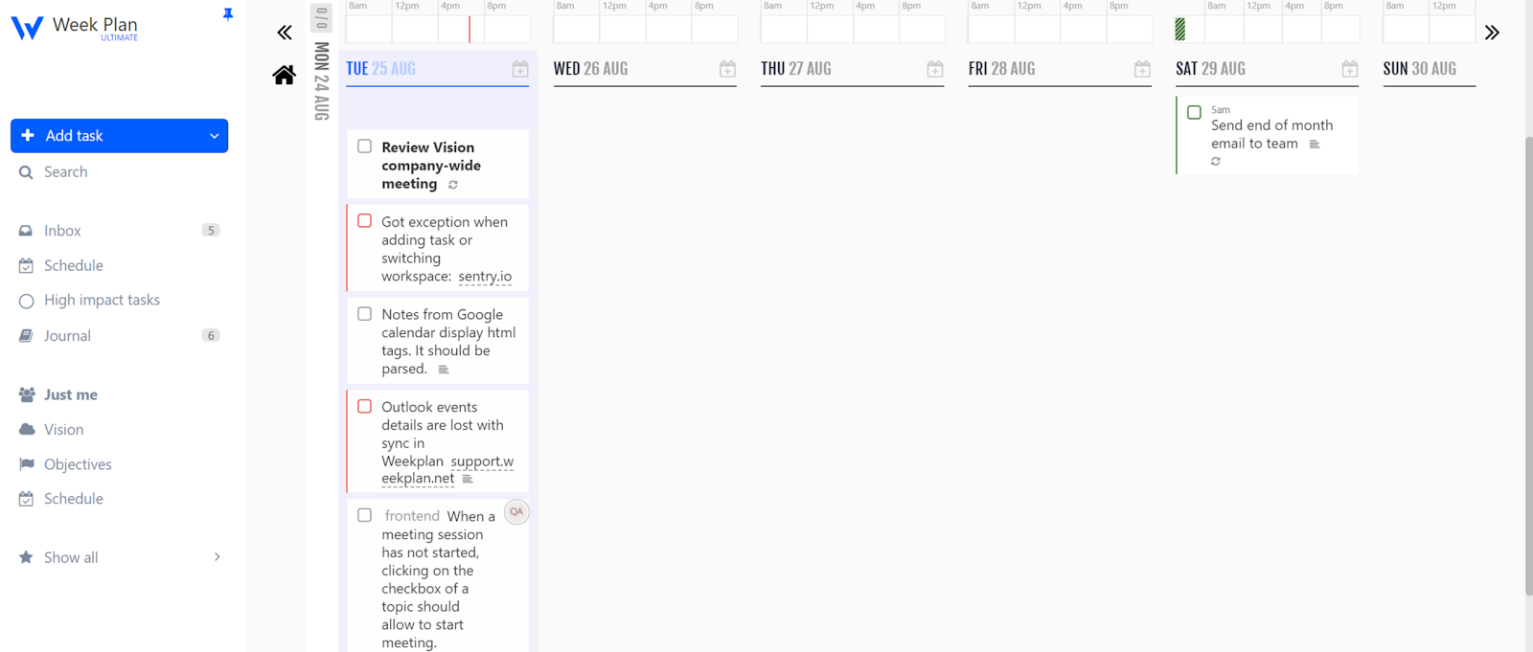The image size is (1533, 652).
Task: Expand the collapsed Mon 24 Aug column
Action: point(322,81)
